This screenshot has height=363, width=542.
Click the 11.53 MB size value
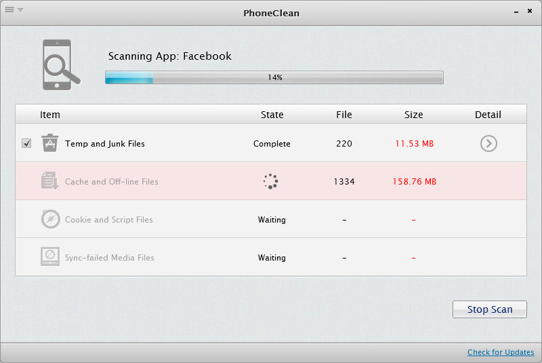[x=414, y=144]
